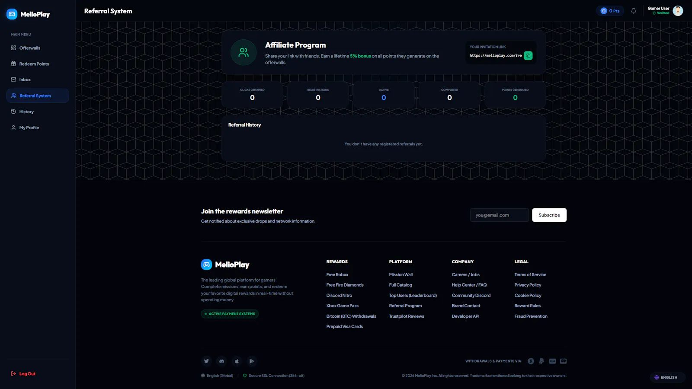Image resolution: width=692 pixels, height=389 pixels.
Task: Click the Google Play icon
Action: [x=252, y=361]
